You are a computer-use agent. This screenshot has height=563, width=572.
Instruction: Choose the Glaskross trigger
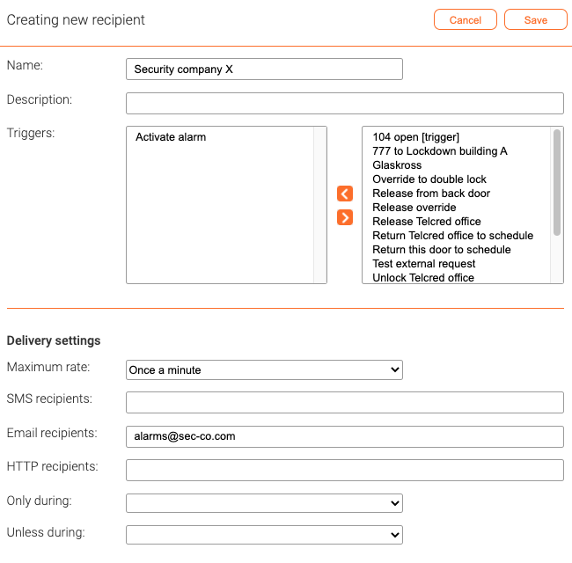(397, 165)
